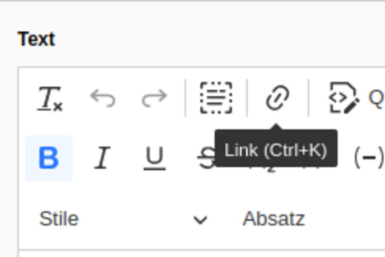Open source editing via the code-pencil icon
The image size is (385, 257).
(x=344, y=98)
